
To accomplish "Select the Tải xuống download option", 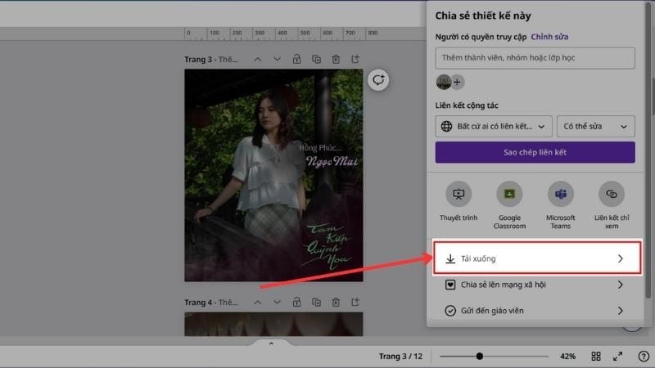I will coord(535,258).
